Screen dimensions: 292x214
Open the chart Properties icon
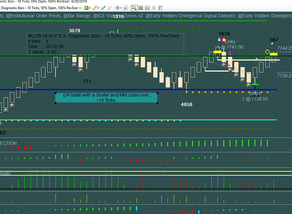(160, 8)
